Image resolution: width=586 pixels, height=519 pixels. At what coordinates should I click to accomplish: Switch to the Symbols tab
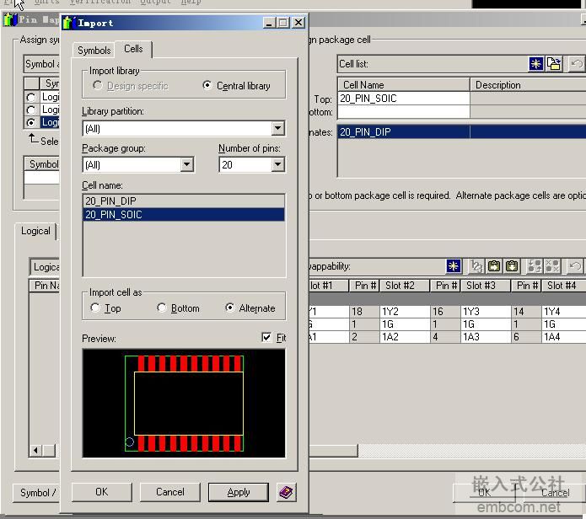pos(94,51)
